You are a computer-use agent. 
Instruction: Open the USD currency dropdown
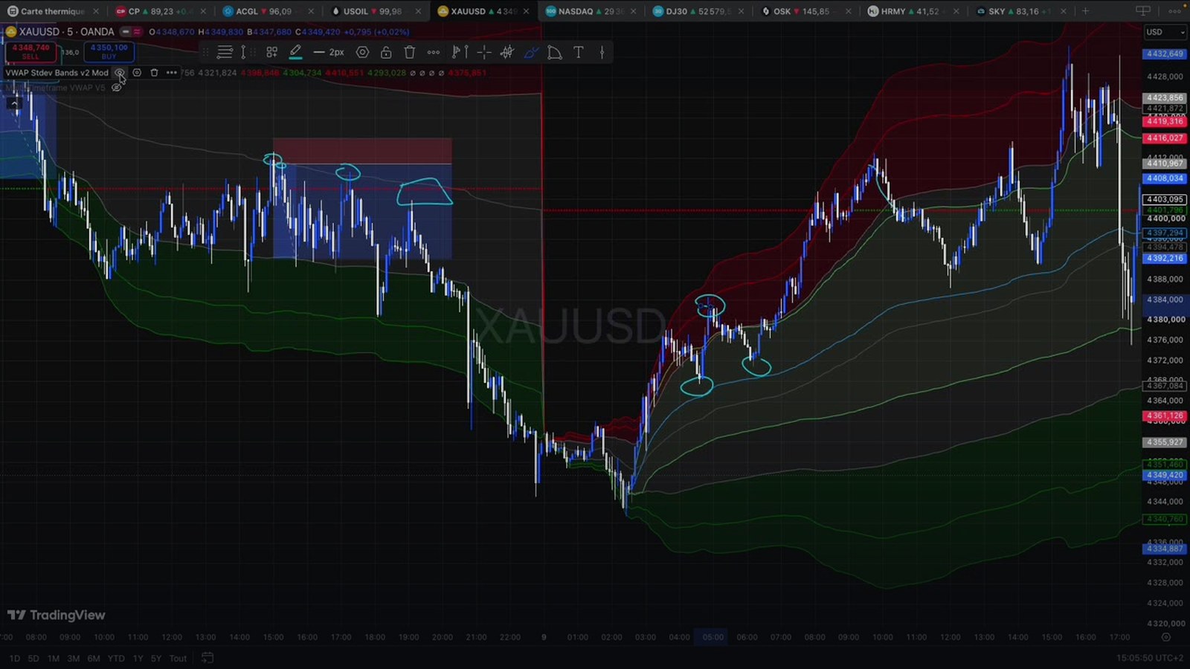coord(1165,32)
